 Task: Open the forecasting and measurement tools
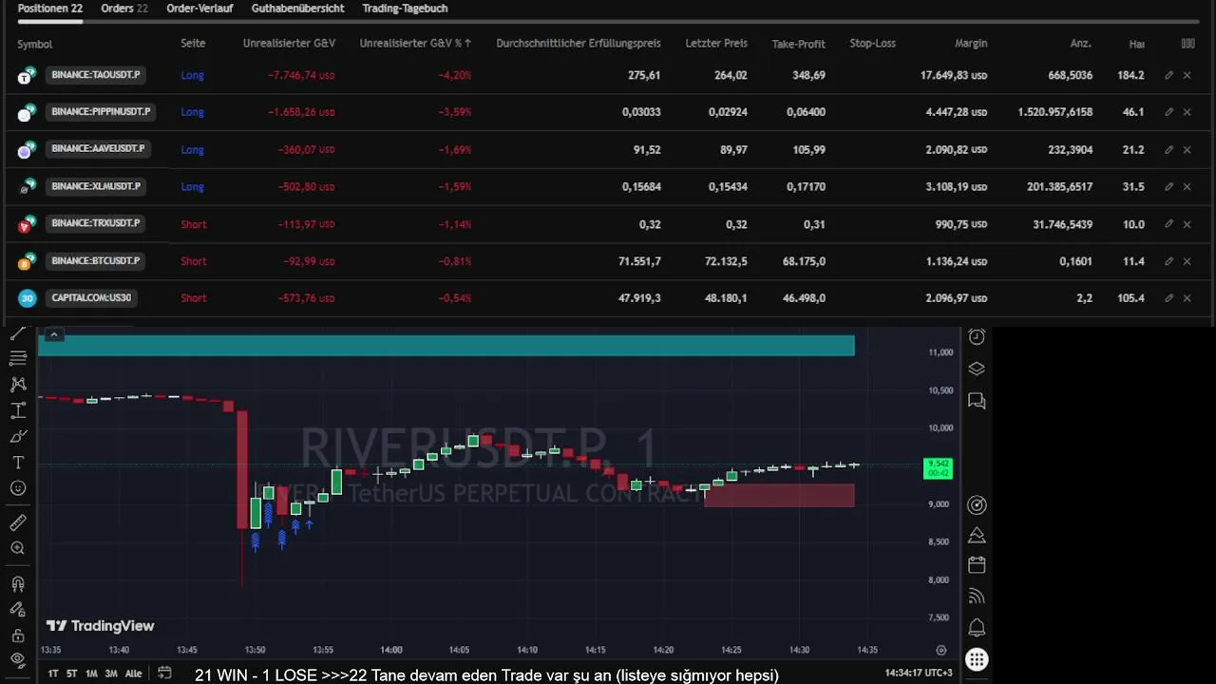click(18, 410)
